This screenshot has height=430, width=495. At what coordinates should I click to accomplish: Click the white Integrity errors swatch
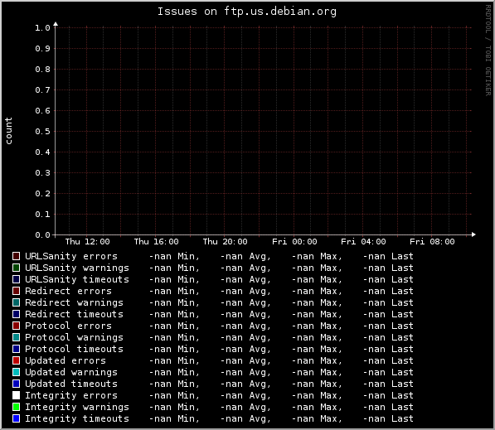(x=16, y=395)
